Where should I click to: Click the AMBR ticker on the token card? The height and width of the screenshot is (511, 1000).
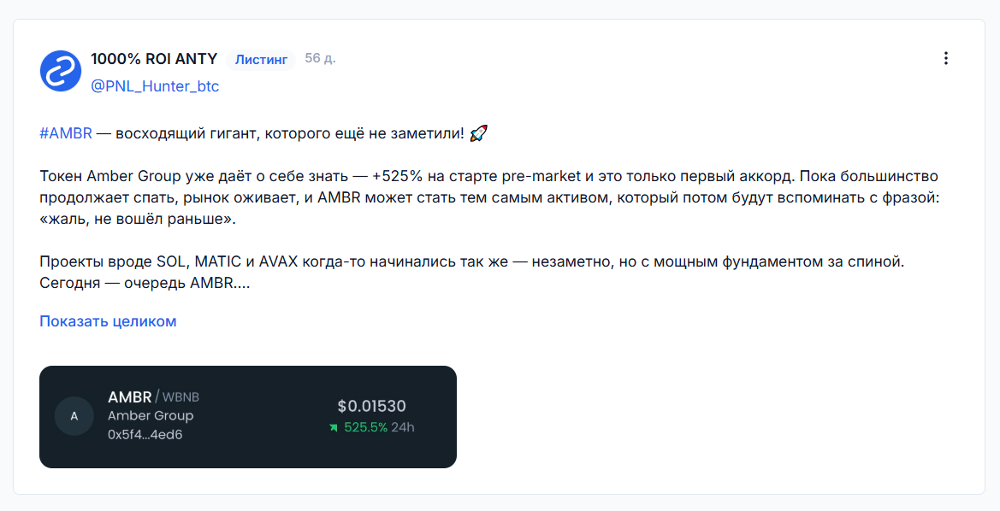[x=129, y=396]
